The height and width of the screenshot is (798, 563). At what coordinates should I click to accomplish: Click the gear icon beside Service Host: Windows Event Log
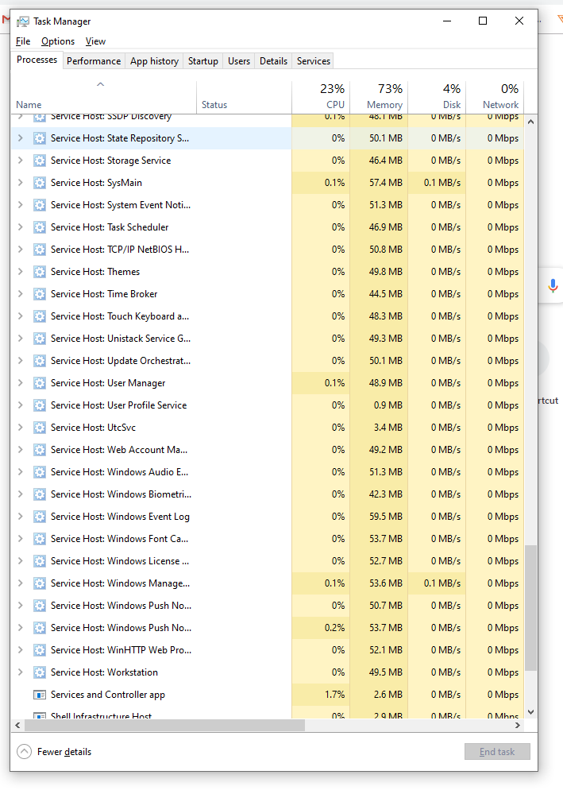tap(40, 517)
